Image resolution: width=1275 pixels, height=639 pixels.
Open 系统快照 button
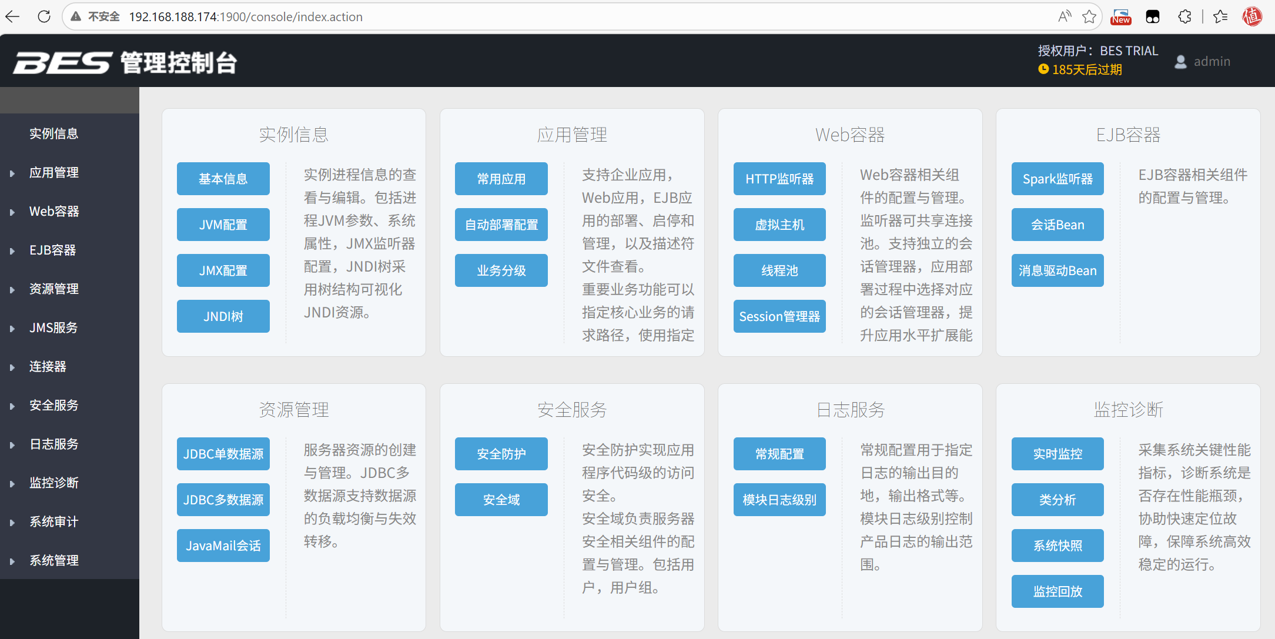point(1058,546)
